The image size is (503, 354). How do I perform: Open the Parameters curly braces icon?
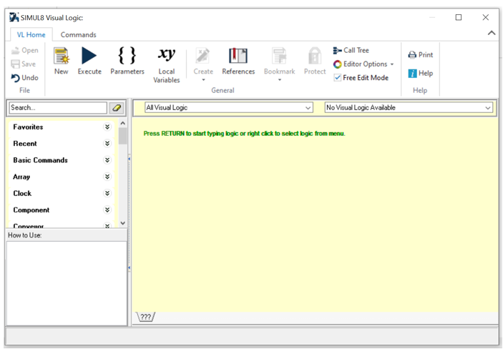[127, 56]
